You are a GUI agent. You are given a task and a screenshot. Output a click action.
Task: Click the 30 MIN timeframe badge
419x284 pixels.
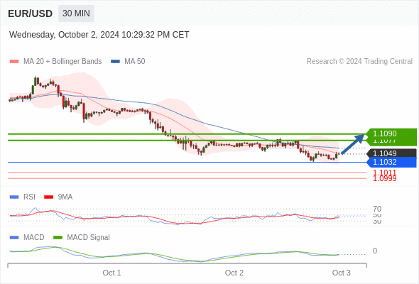76,13
